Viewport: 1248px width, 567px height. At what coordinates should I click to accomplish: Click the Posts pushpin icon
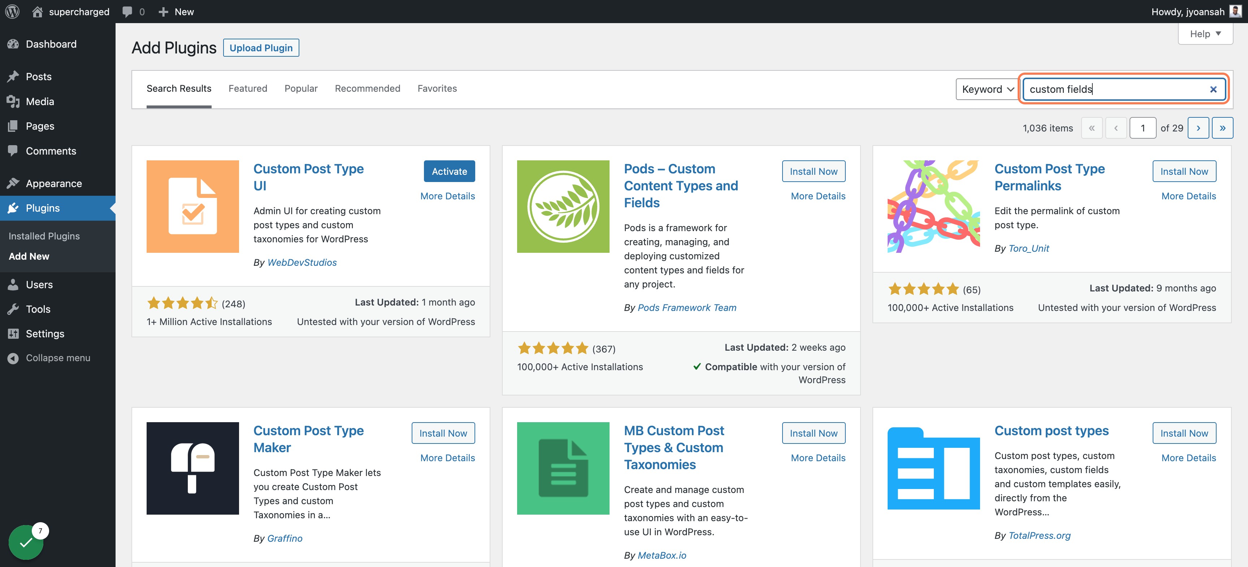point(13,77)
